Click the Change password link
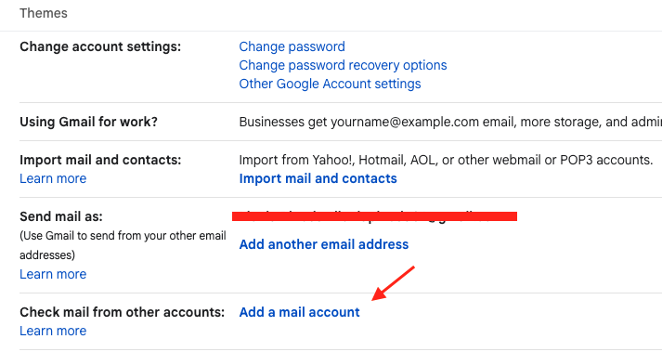Image resolution: width=662 pixels, height=352 pixels. (292, 46)
